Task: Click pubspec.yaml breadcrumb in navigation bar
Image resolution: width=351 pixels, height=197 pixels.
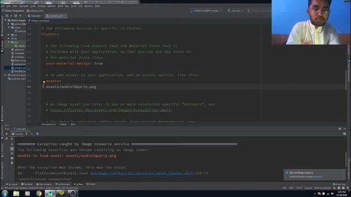Action: coord(35,11)
